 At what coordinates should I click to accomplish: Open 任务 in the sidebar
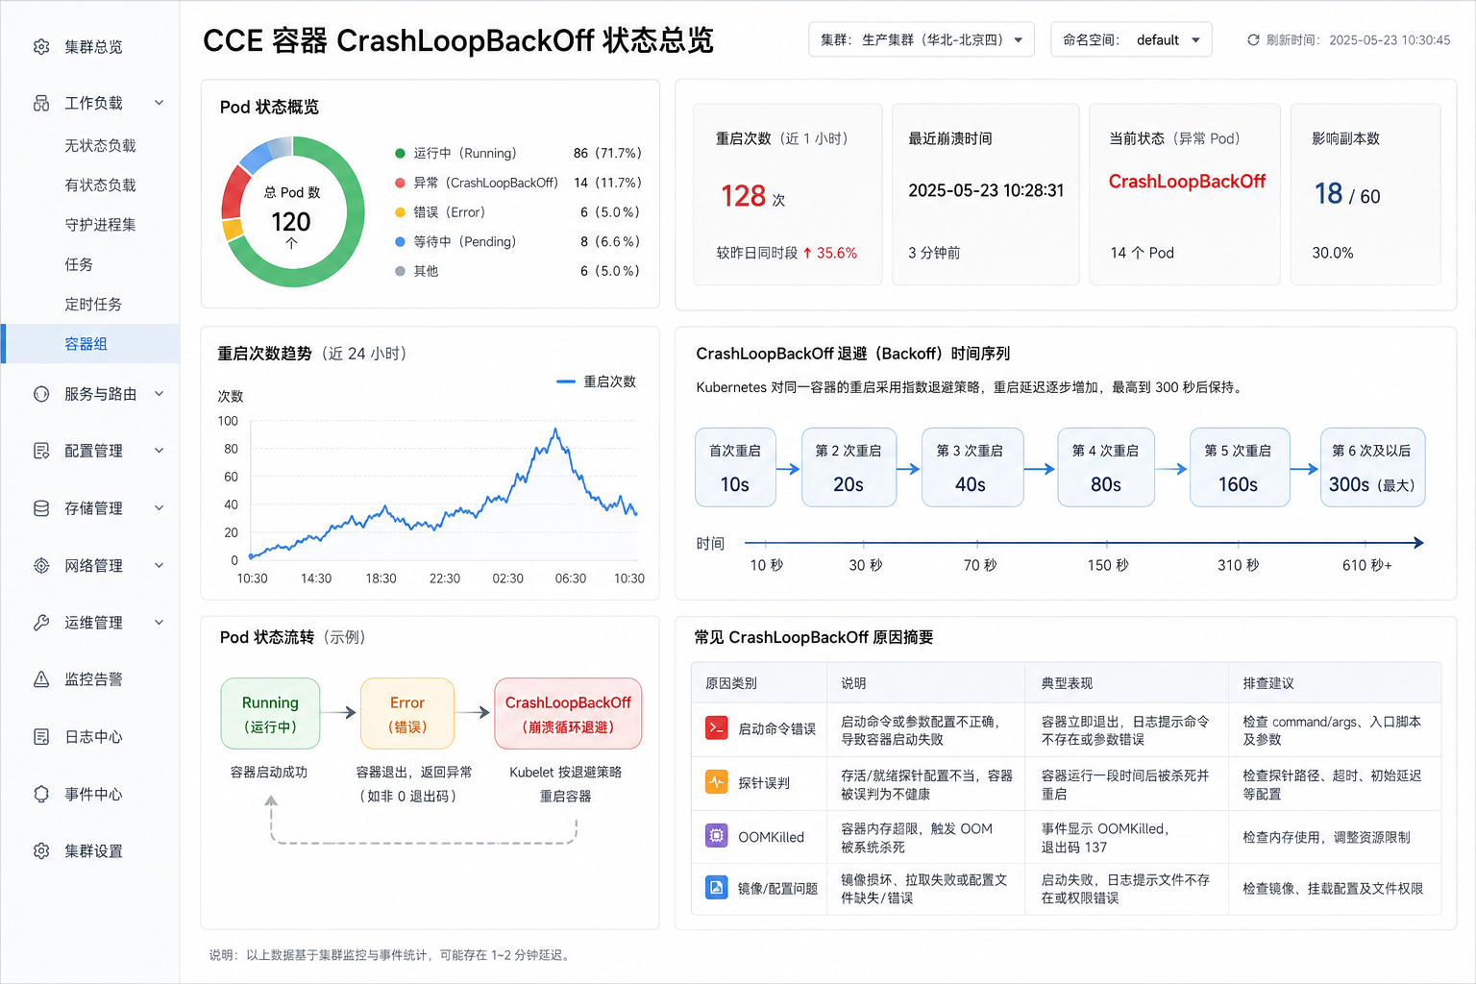point(79,264)
